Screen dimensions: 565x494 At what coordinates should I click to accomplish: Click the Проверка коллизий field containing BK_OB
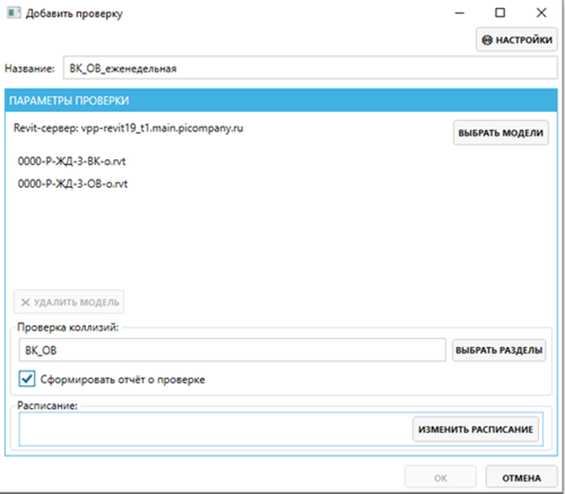pyautogui.click(x=231, y=351)
